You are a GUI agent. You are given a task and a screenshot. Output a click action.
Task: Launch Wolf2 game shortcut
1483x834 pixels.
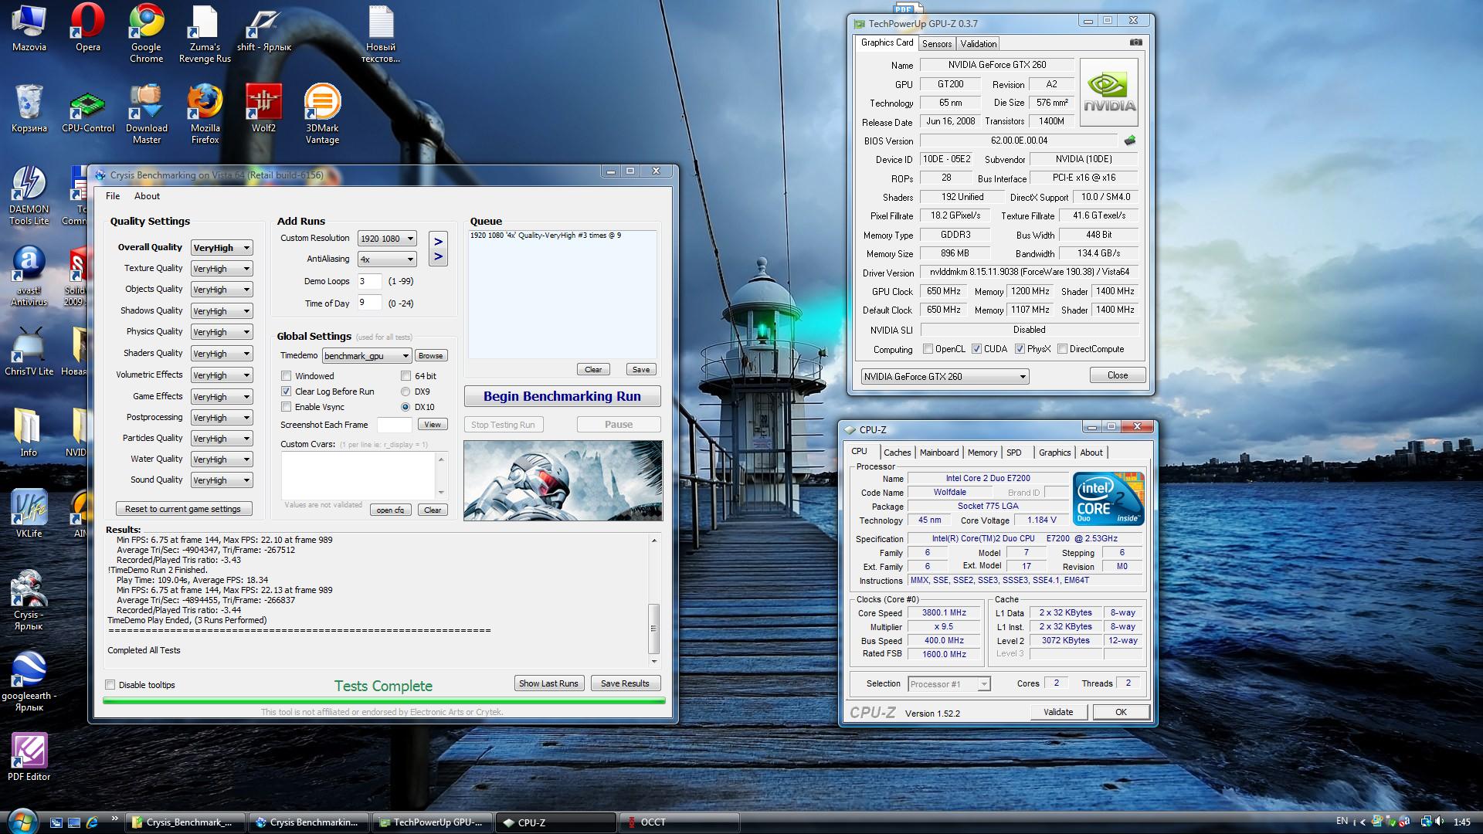[263, 109]
